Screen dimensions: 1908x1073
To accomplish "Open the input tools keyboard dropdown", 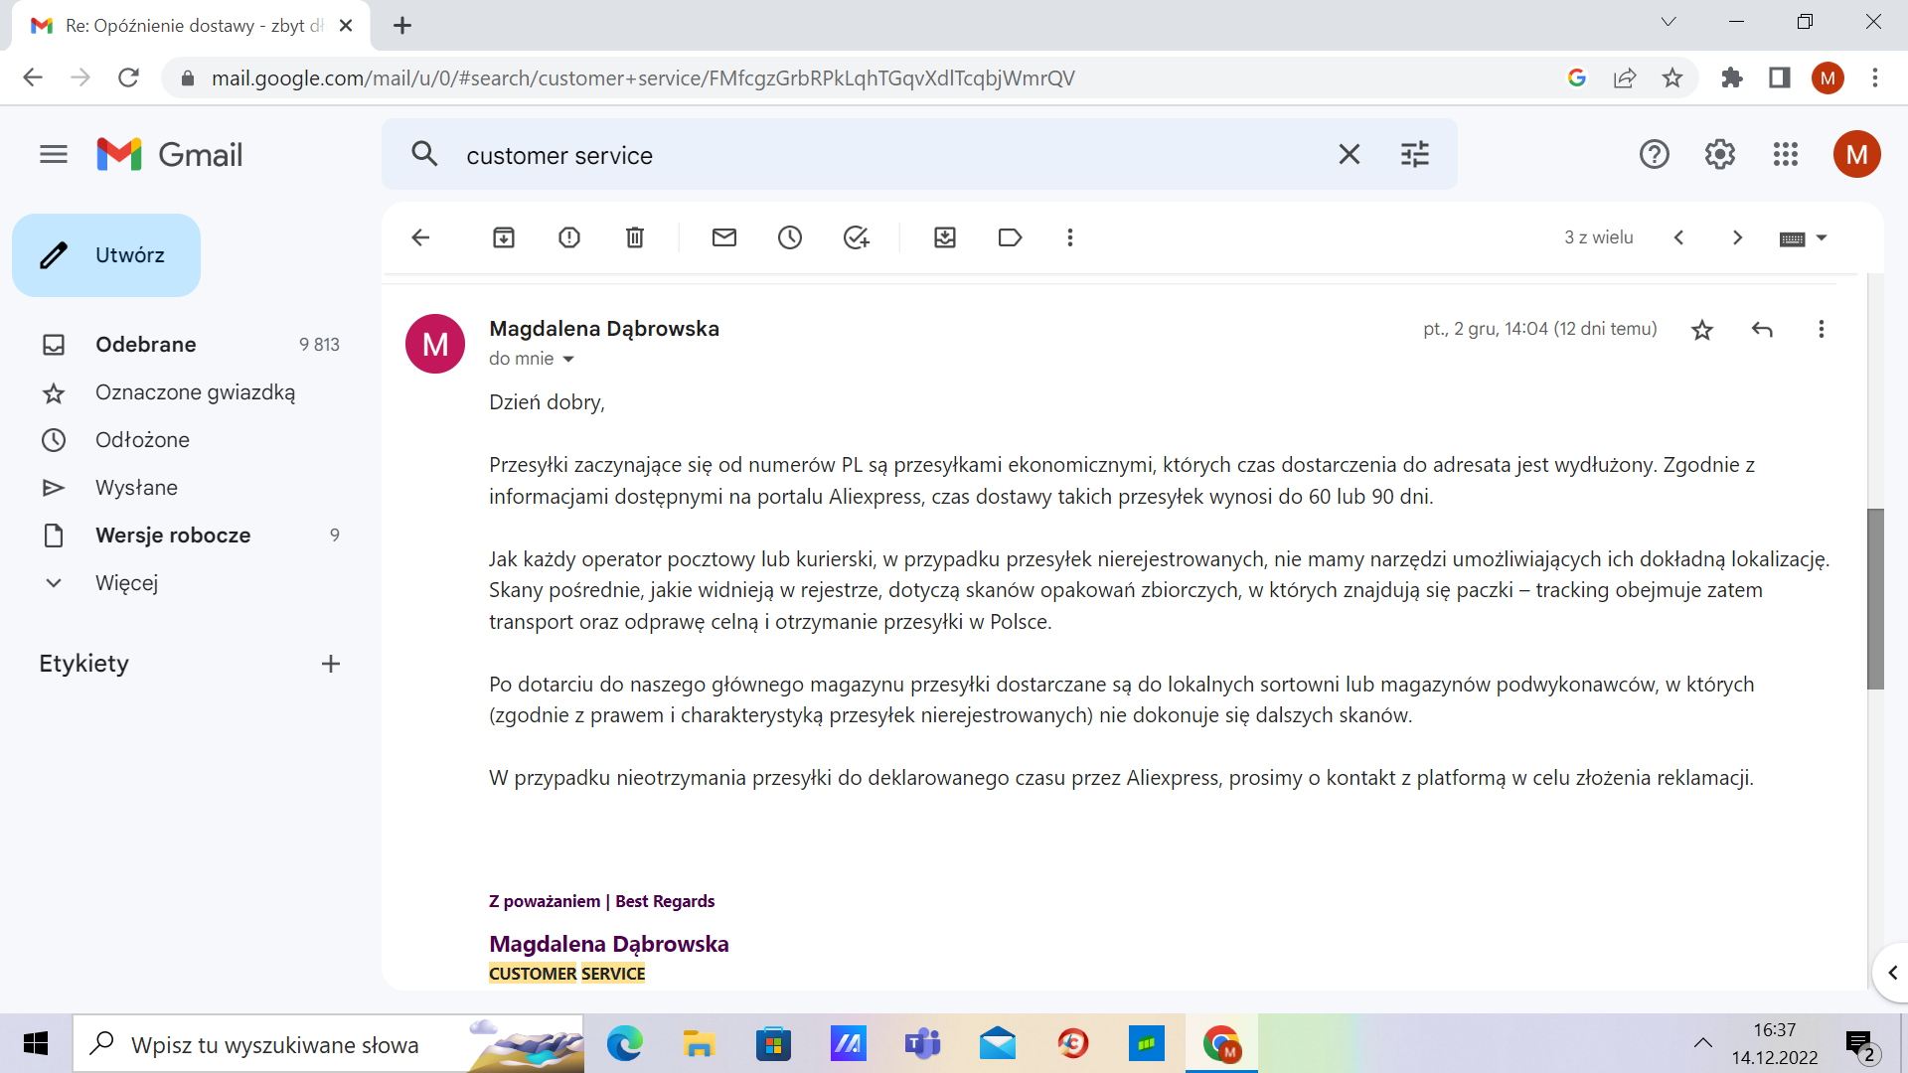I will [1821, 237].
